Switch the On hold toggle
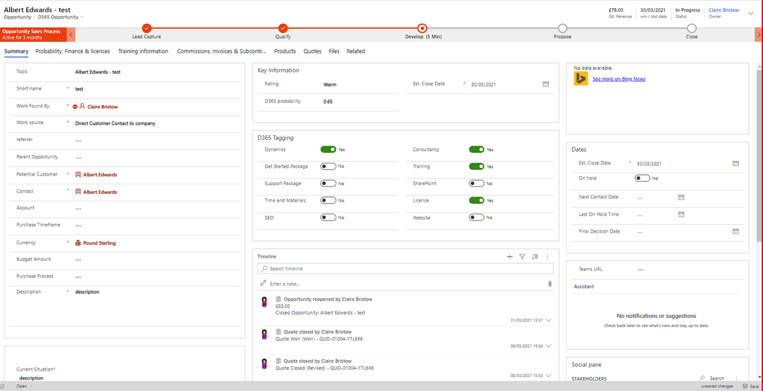Screen dimensions: 763x391 (643, 178)
